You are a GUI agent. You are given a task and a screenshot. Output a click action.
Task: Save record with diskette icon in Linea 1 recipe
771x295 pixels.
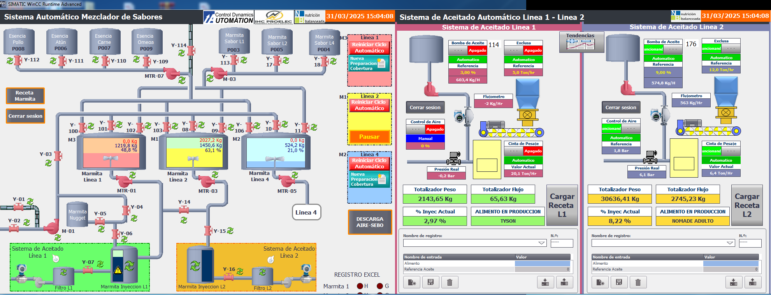pos(430,282)
